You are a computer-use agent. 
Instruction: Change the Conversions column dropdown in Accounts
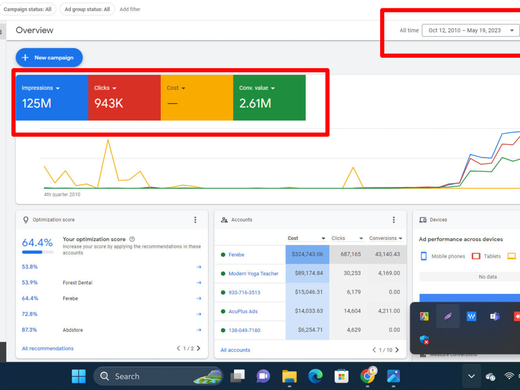(x=386, y=238)
